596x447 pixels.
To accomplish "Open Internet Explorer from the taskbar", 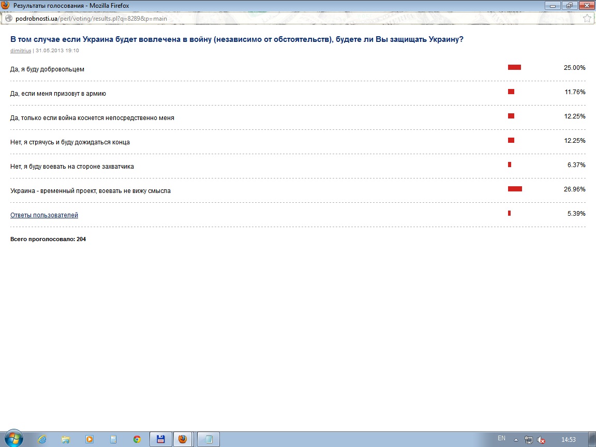I will (42, 439).
